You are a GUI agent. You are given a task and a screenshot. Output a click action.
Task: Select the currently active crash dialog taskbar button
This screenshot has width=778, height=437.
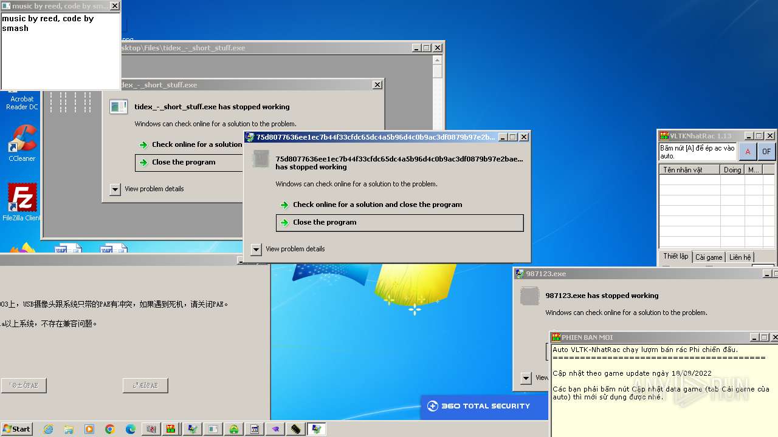(317, 429)
